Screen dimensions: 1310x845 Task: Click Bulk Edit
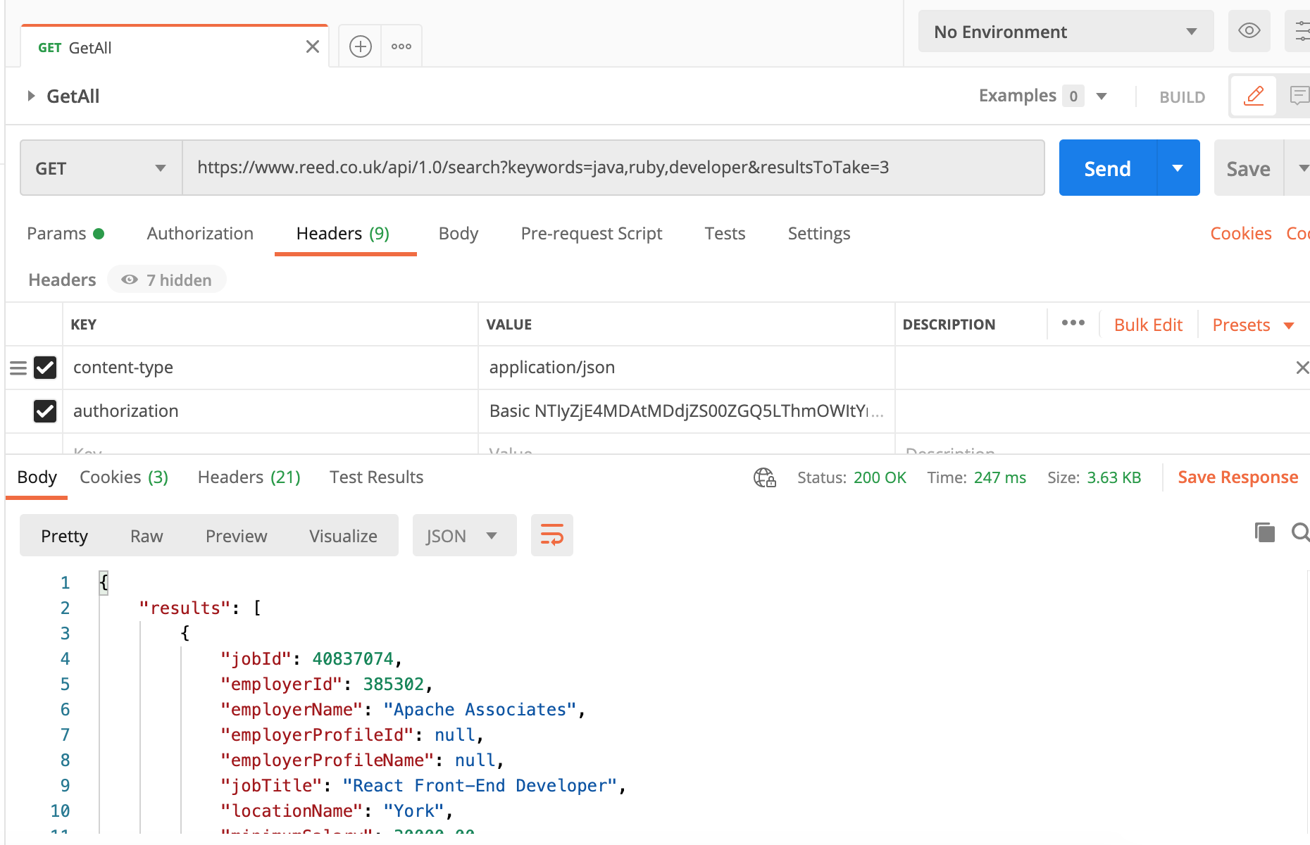point(1148,325)
